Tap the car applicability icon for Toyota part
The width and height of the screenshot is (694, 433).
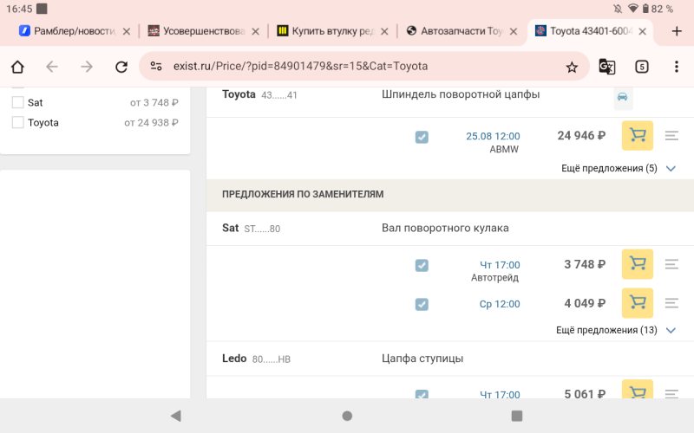pyautogui.click(x=623, y=97)
